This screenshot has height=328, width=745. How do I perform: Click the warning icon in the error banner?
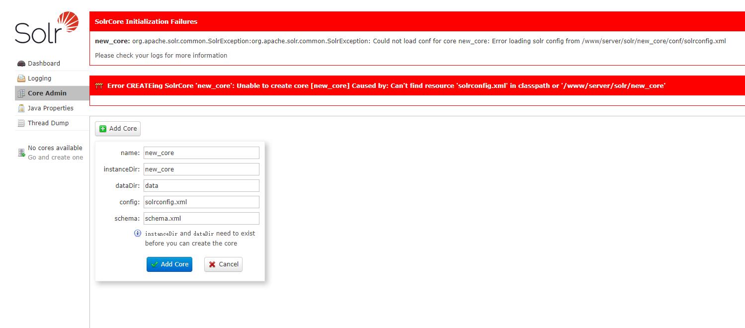click(x=98, y=85)
